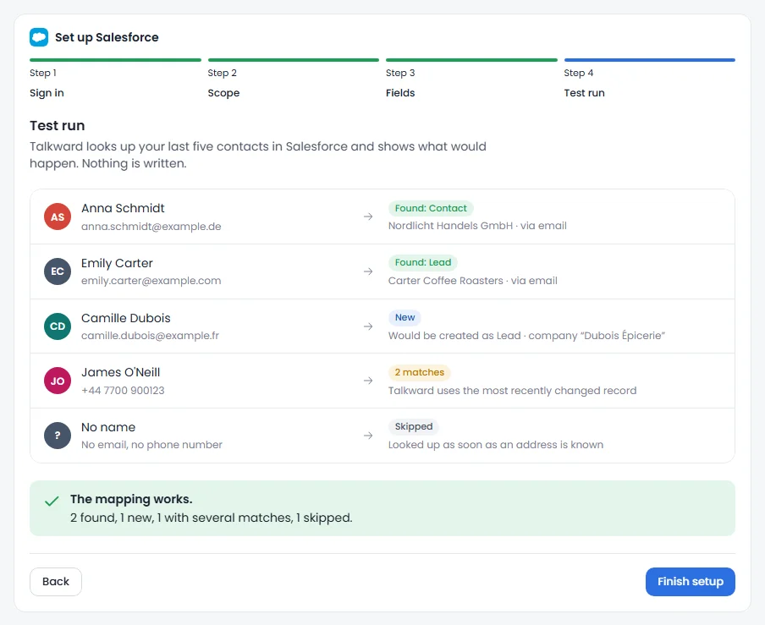The image size is (765, 625).
Task: Click the 'No name' entry title
Action: [x=108, y=427]
